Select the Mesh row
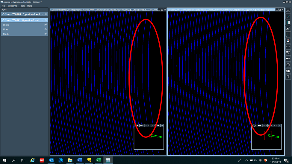292x164 pixels. tap(25, 34)
